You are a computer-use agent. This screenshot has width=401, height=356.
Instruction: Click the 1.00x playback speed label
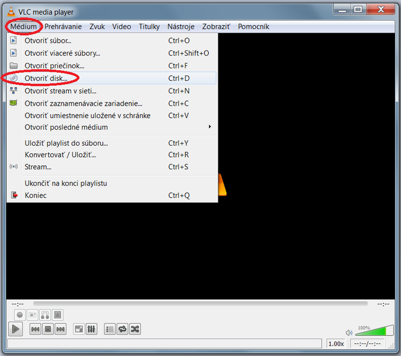pyautogui.click(x=336, y=344)
